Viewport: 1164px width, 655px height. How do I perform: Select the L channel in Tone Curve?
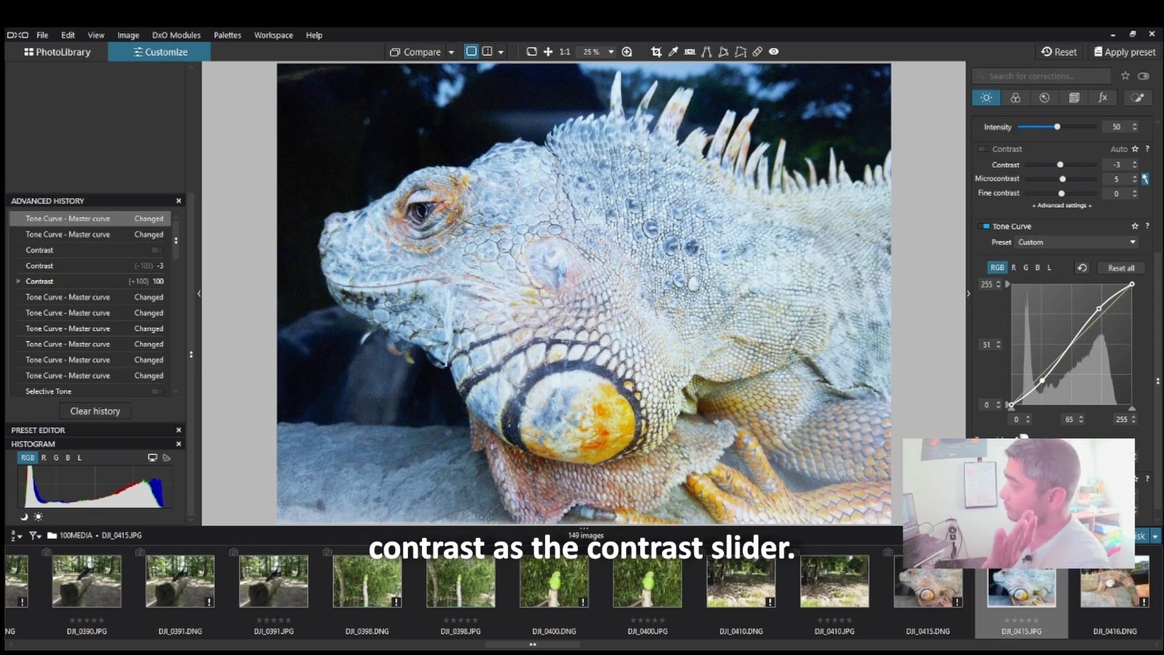point(1049,268)
